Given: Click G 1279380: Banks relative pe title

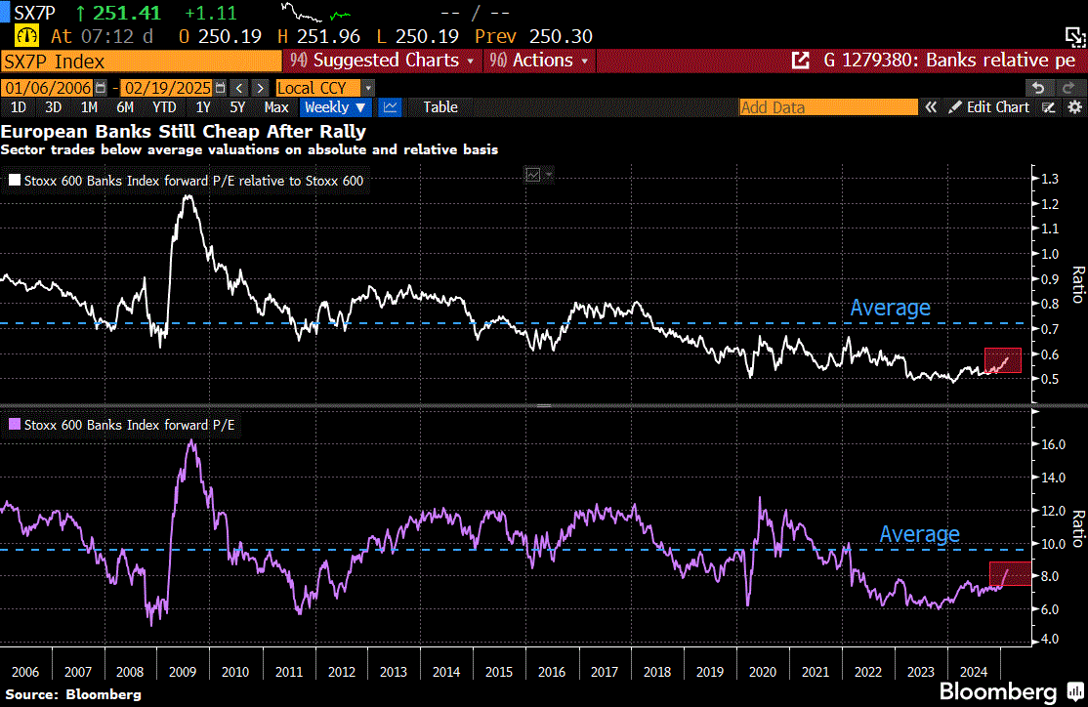Looking at the screenshot, I should point(949,62).
